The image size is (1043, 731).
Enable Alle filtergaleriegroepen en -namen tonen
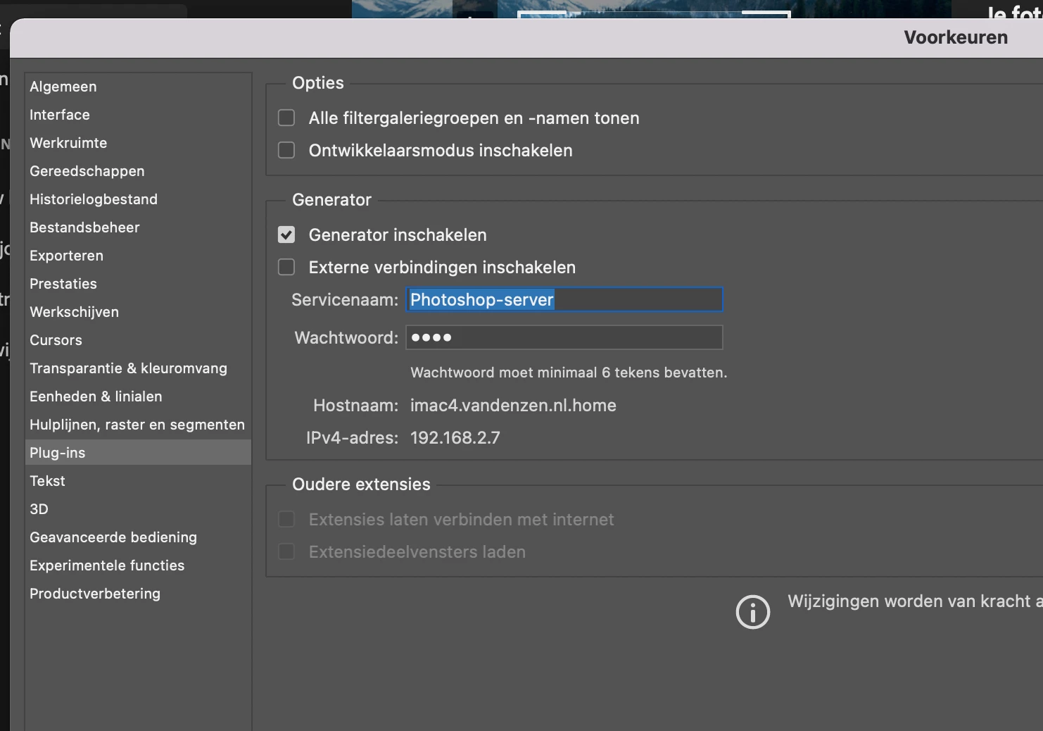pyautogui.click(x=286, y=118)
